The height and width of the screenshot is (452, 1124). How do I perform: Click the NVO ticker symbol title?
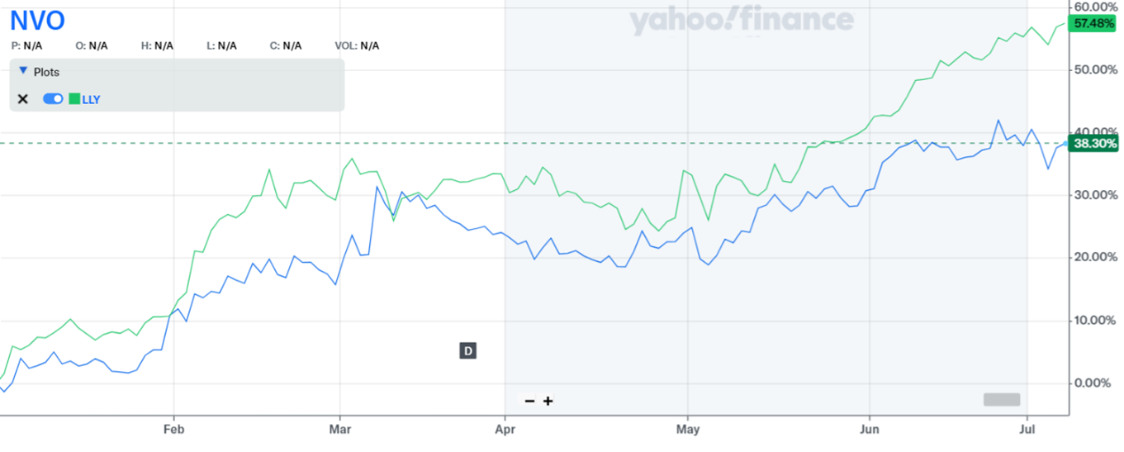pyautogui.click(x=37, y=21)
